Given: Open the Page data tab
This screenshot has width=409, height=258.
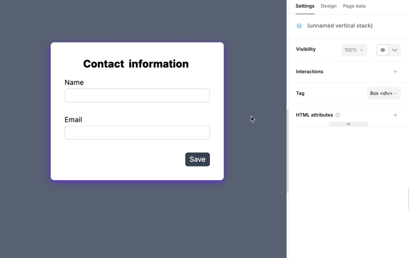Looking at the screenshot, I should (x=354, y=6).
